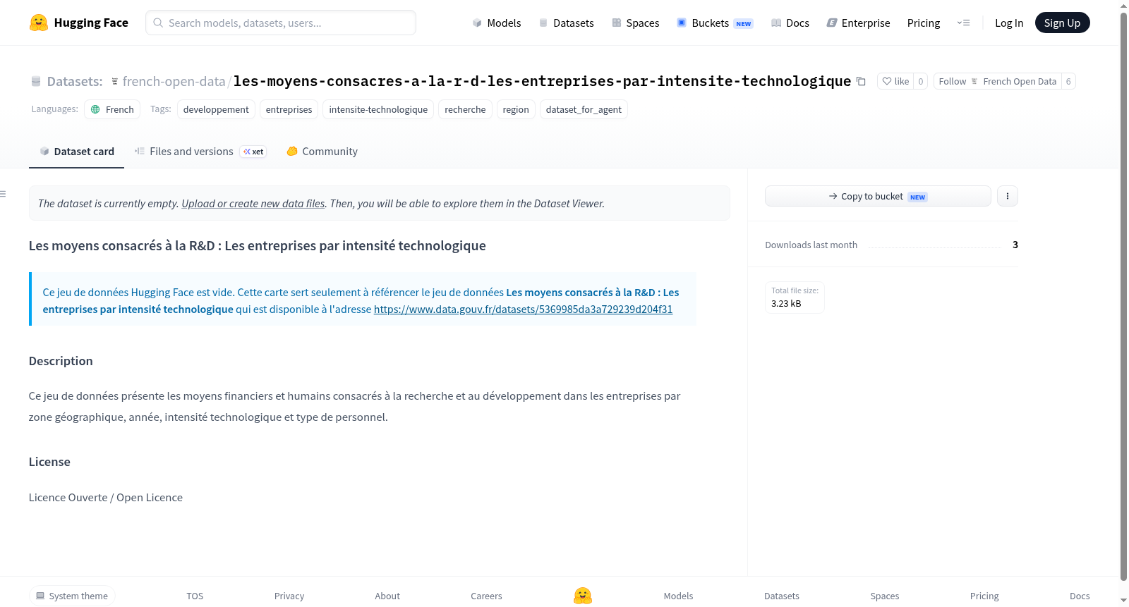Expand the more navigation menu dropdown
The image size is (1129, 607).
[963, 23]
